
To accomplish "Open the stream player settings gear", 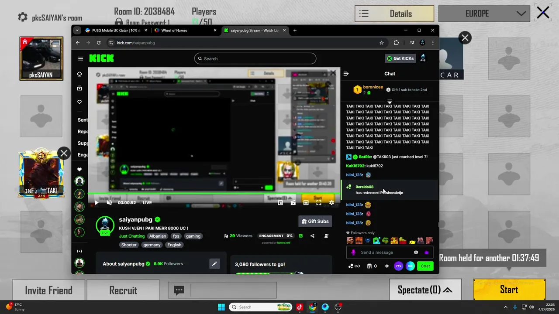I will coord(331,202).
